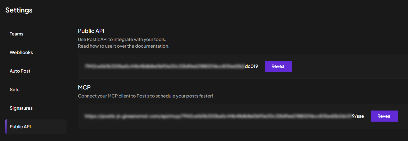Select Auto Post in the sidebar

pos(20,71)
